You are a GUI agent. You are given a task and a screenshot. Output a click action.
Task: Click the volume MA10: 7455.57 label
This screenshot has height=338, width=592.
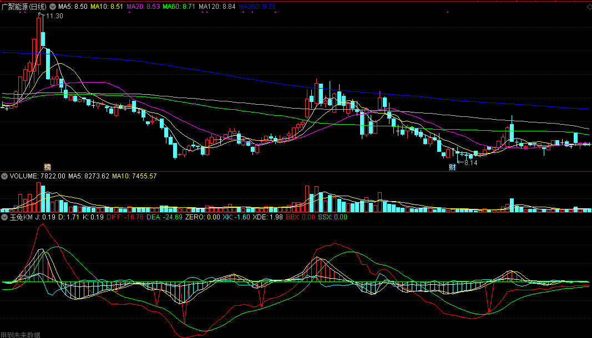click(134, 176)
